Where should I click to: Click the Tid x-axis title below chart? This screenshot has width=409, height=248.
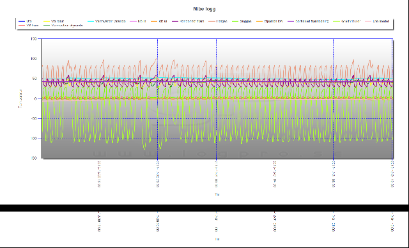(217, 194)
